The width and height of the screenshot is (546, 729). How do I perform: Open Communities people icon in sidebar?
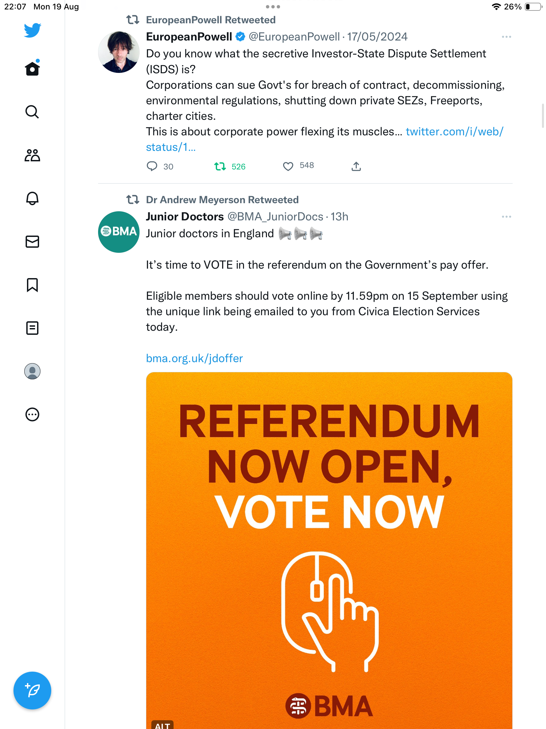click(32, 155)
